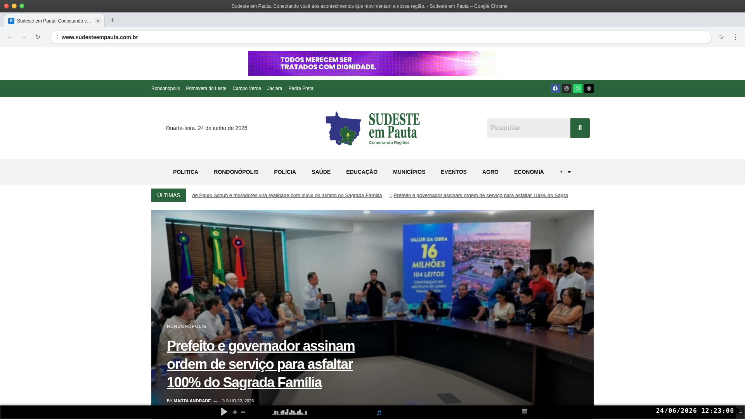The image size is (745, 419).
Task: Open the EDUCAÇÃO menu item
Action: [x=362, y=172]
